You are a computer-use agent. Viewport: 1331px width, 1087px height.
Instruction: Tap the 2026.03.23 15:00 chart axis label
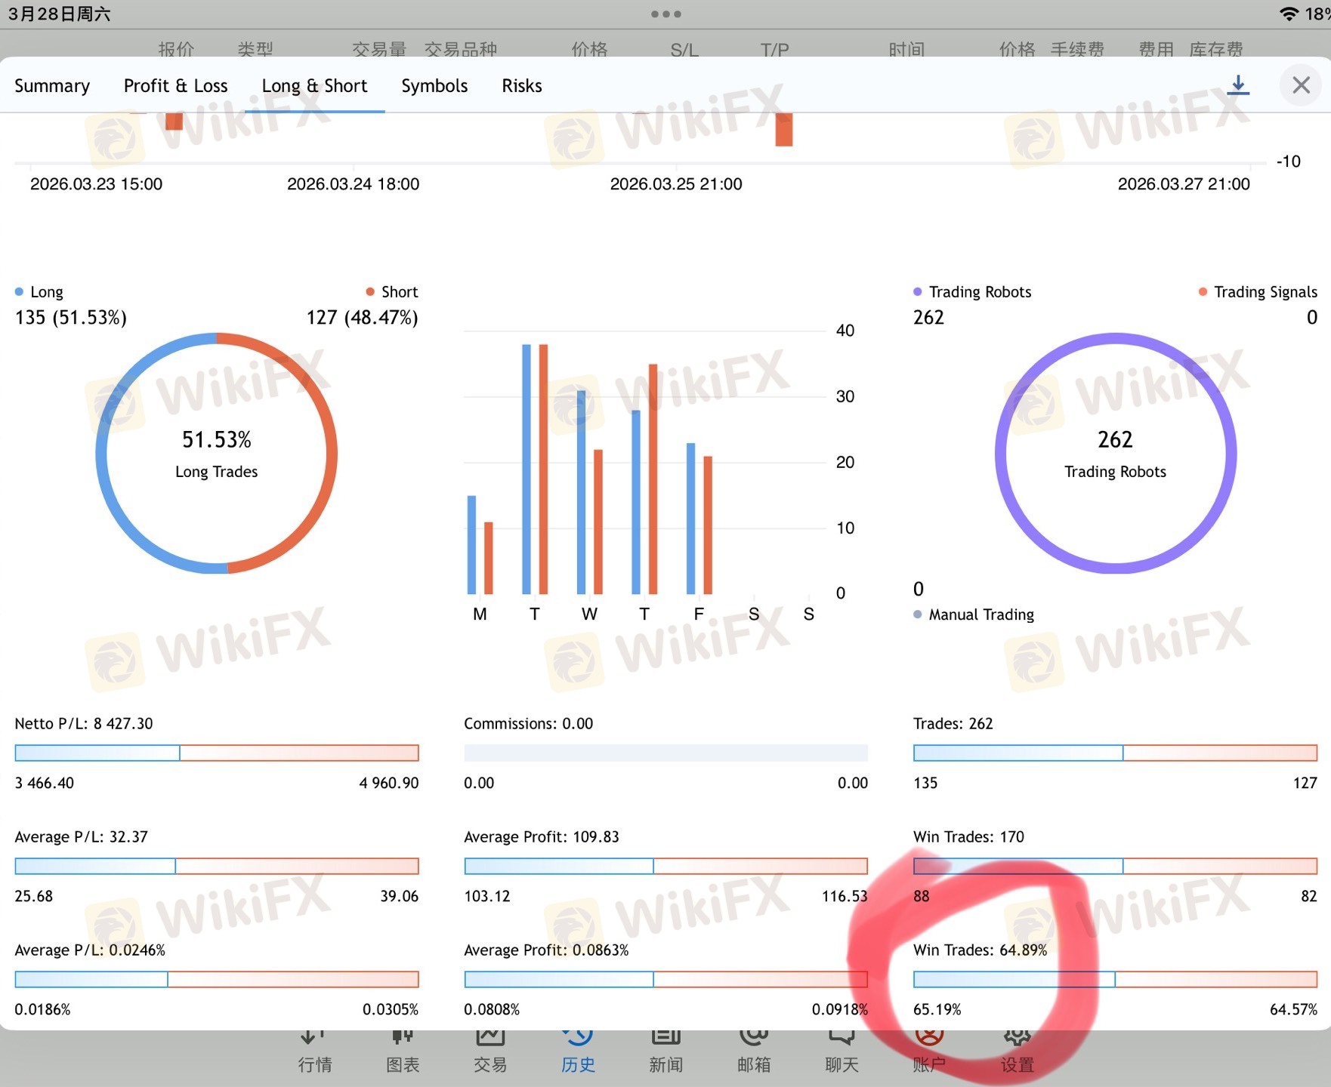tap(96, 184)
